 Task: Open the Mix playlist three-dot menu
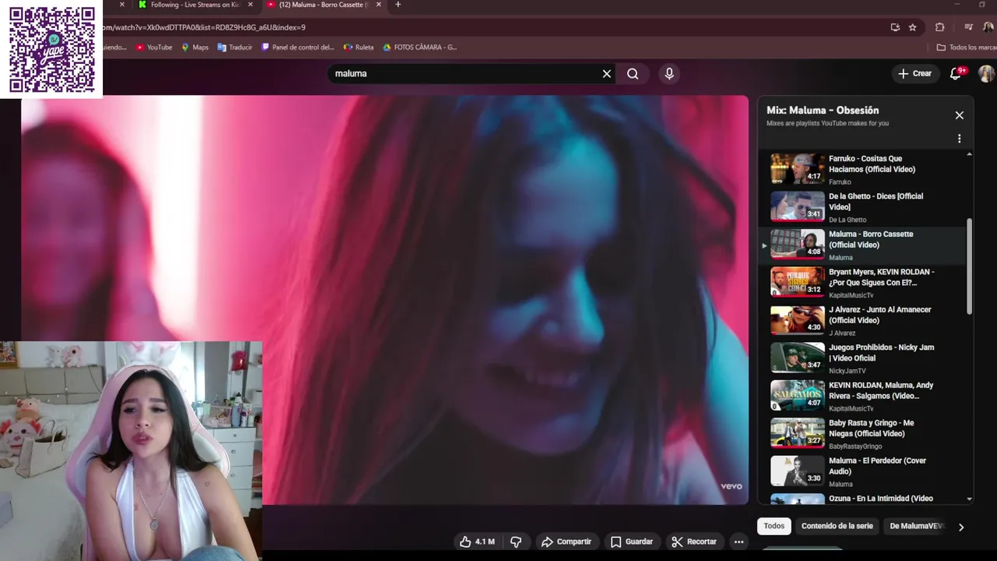pos(960,139)
